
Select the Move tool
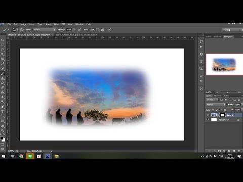(3, 40)
